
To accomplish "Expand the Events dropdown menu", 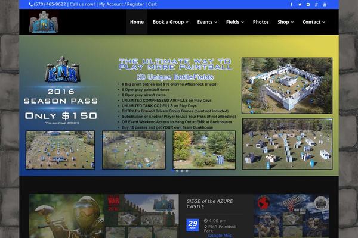I will [207, 22].
